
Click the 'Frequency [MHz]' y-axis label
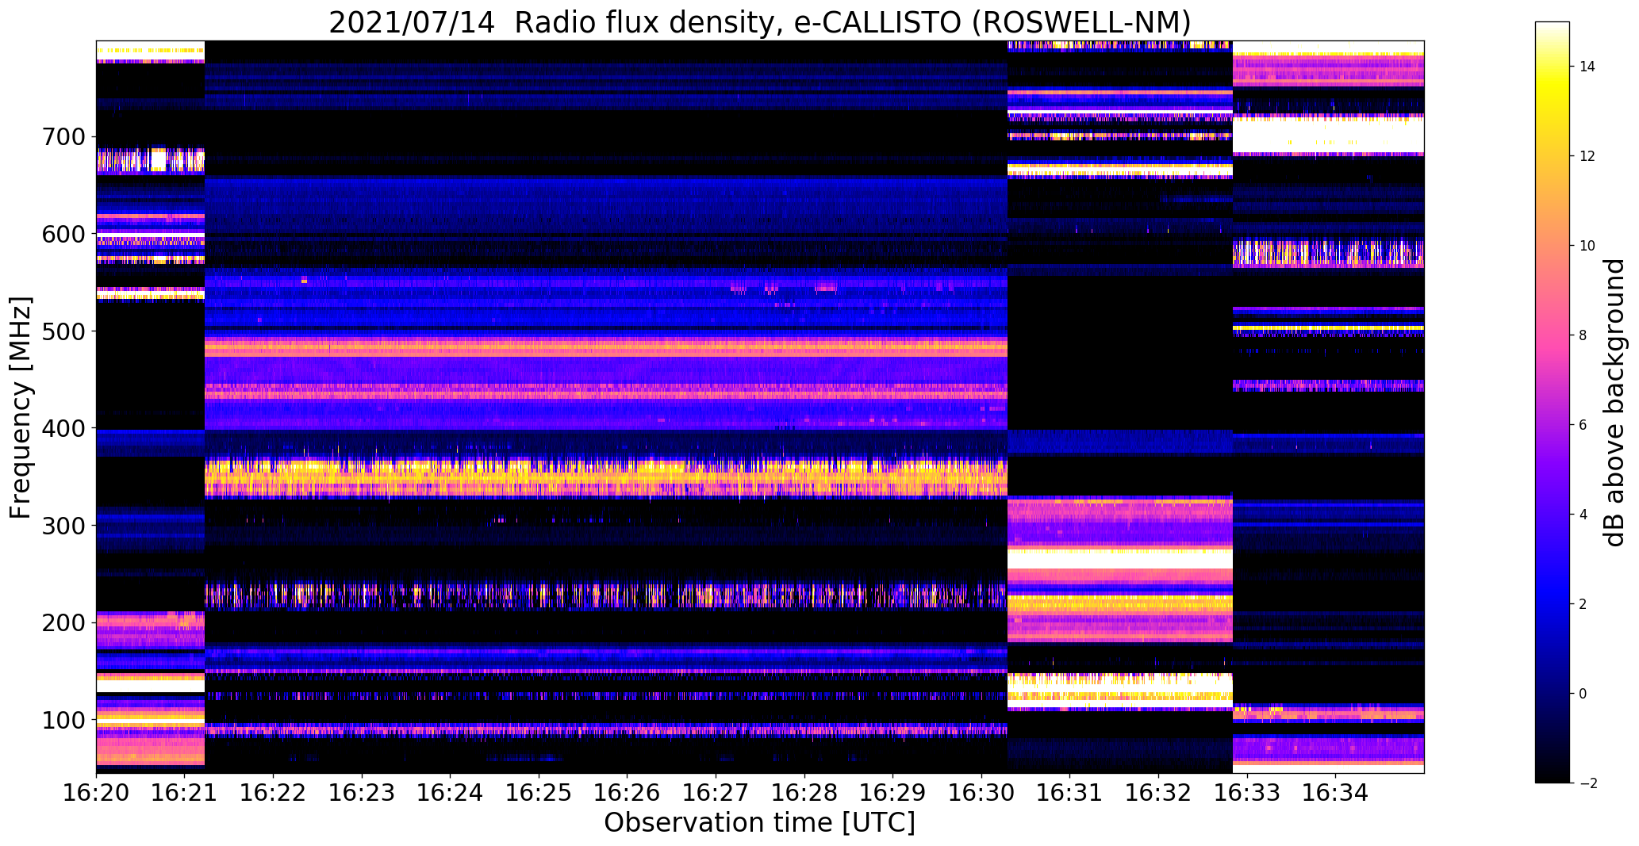click(21, 408)
